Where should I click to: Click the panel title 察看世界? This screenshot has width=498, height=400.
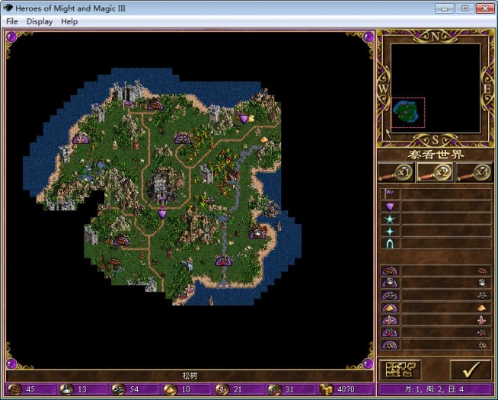tap(435, 155)
